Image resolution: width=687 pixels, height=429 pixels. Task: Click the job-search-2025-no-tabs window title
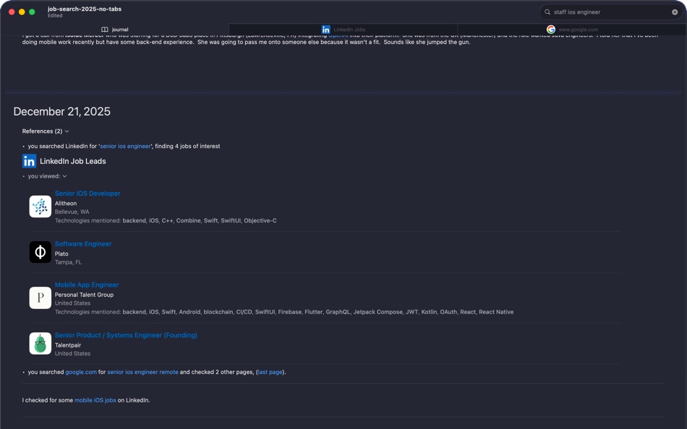point(85,9)
